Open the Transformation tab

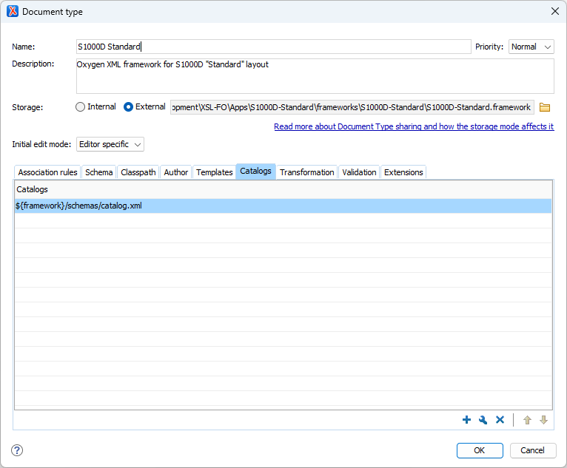click(x=306, y=172)
